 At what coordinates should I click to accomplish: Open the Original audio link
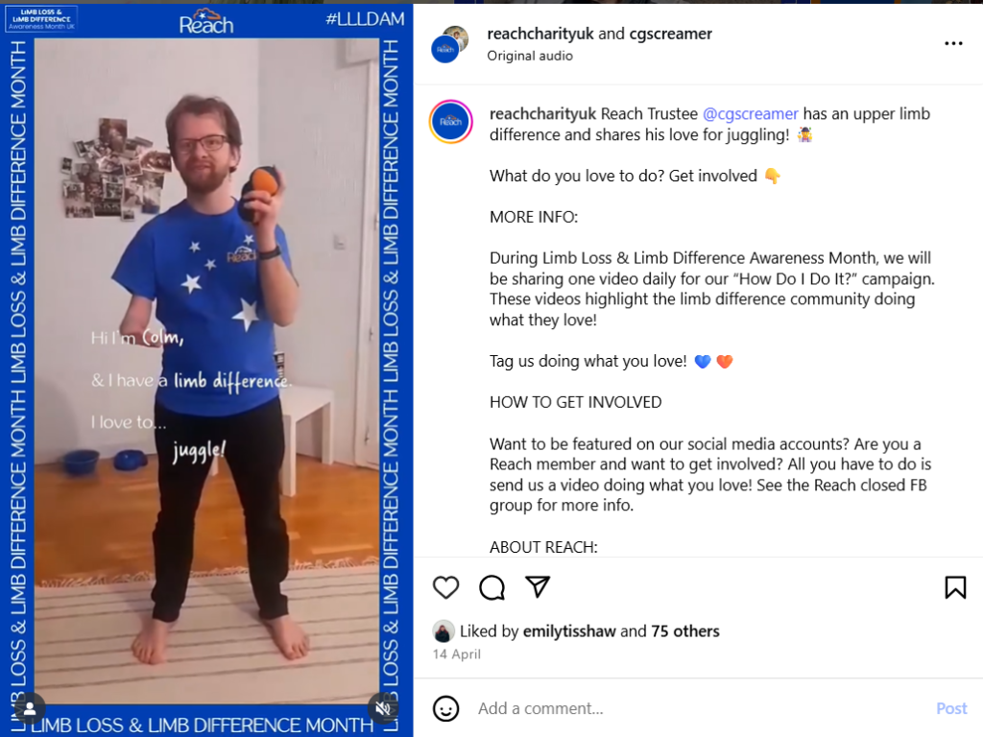click(x=530, y=56)
